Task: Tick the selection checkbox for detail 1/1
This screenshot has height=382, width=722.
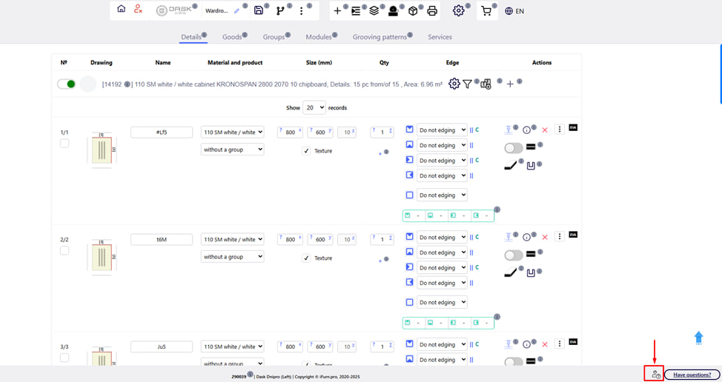Action: tap(64, 143)
